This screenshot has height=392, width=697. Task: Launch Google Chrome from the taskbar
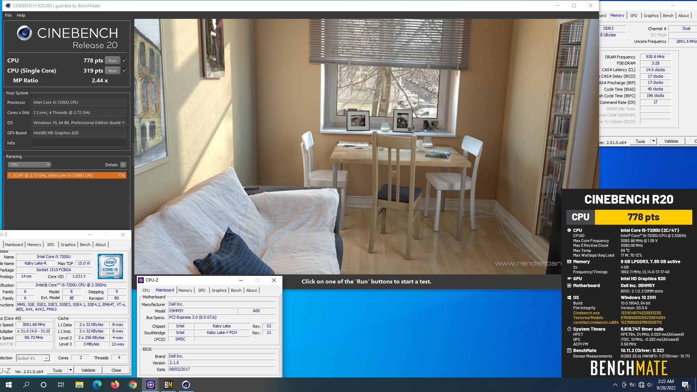point(133,385)
